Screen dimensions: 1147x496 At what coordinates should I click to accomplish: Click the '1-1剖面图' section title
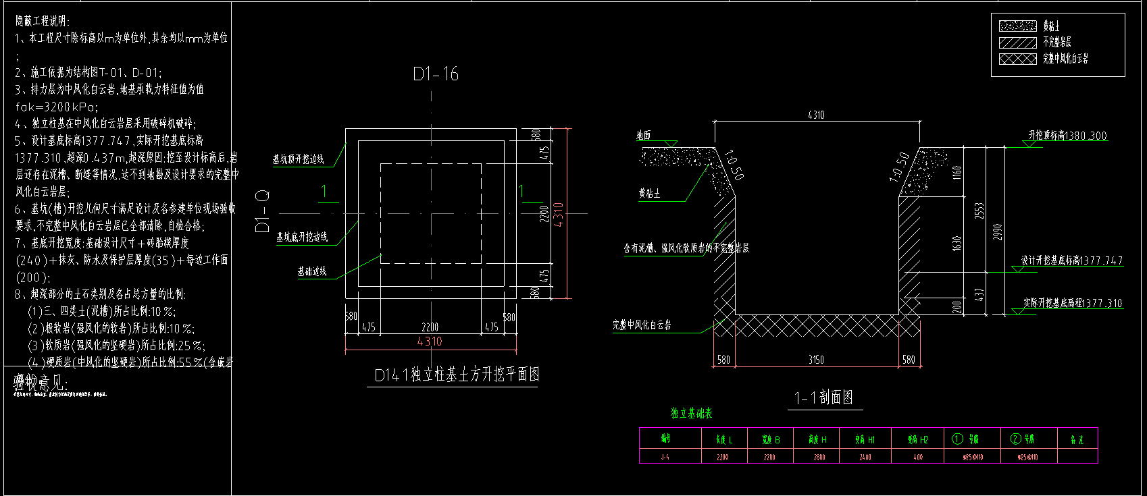click(x=823, y=398)
